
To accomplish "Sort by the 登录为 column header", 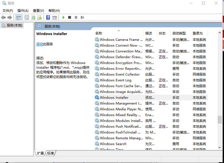I will (x=199, y=33).
